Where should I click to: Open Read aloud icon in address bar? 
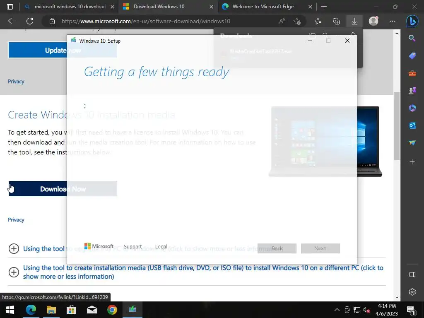[282, 21]
